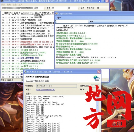Screen dimensions: 134x132
Task: Select record '/getform.aspx (200, OK)'
Action: pyautogui.click(x=37, y=118)
